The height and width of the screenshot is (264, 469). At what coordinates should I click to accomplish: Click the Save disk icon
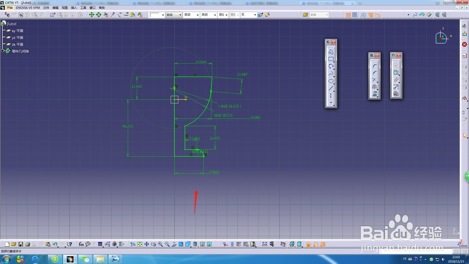21,244
